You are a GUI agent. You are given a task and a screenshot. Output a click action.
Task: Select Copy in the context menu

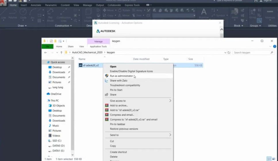(x=113, y=146)
